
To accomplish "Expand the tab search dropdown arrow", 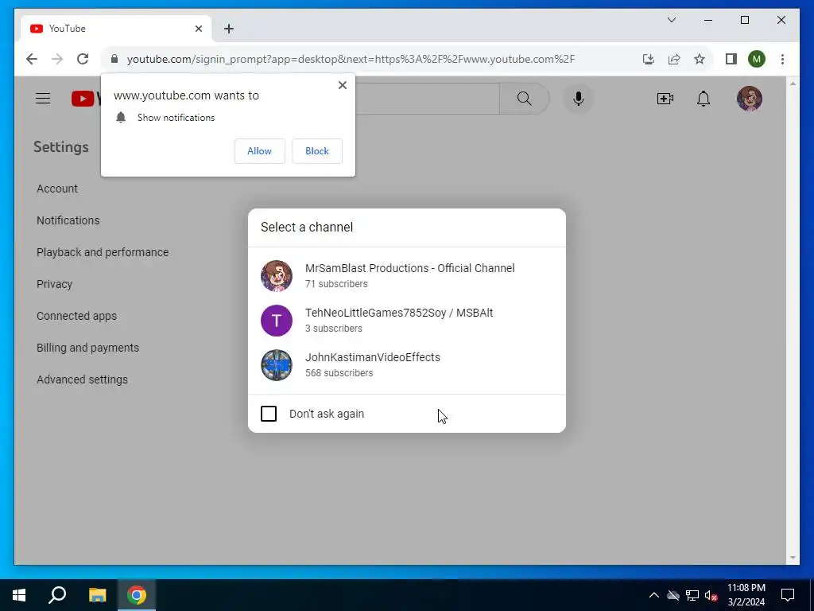I will 671,20.
